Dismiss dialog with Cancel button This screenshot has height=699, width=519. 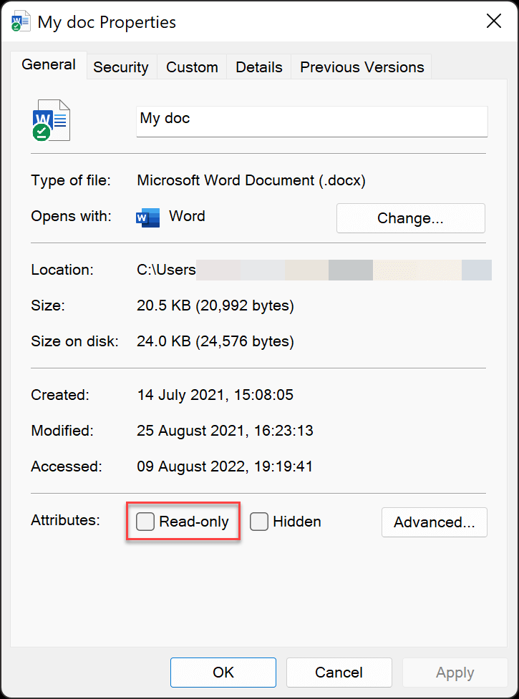coord(339,673)
